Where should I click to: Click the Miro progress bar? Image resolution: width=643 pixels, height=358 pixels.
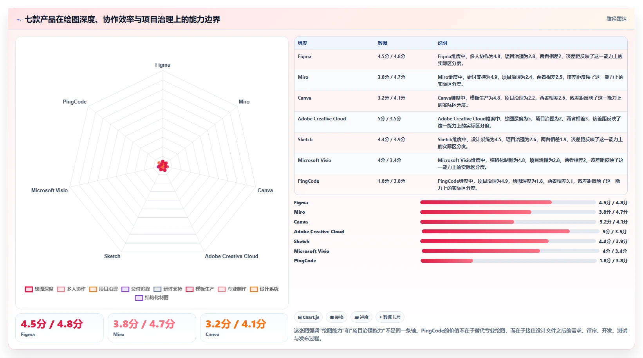tap(508, 212)
